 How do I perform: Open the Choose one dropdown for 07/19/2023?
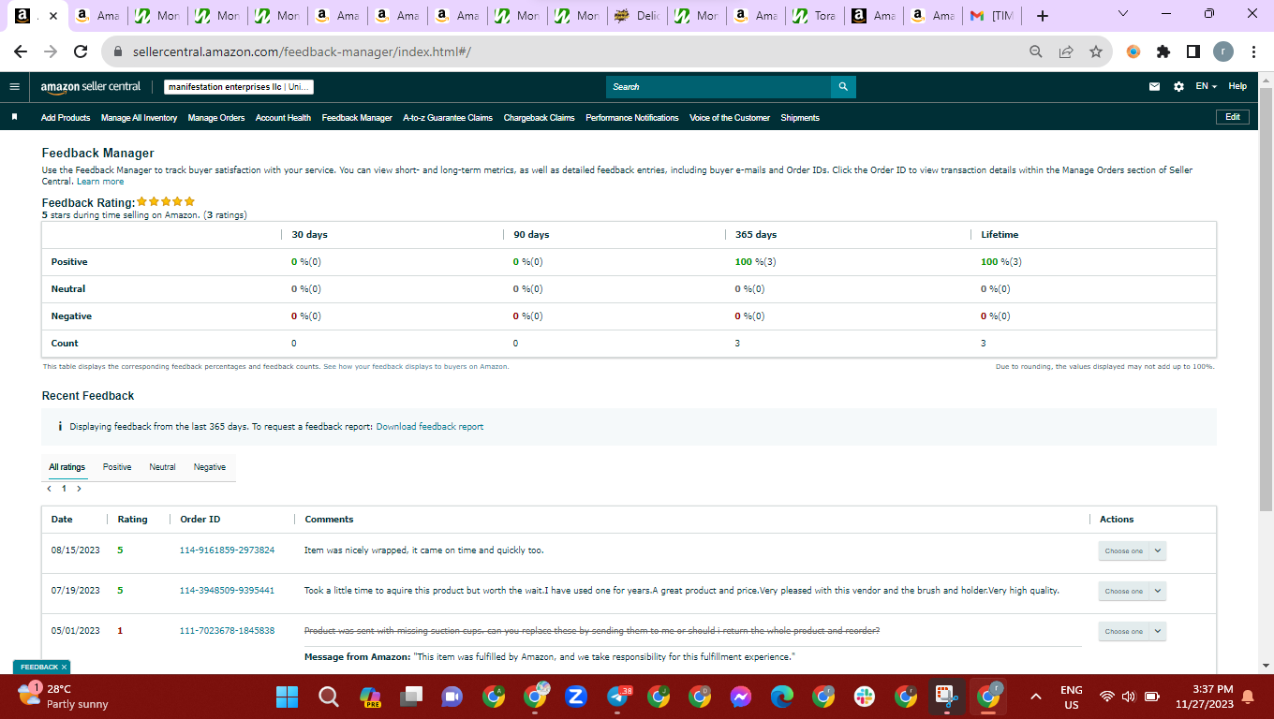pyautogui.click(x=1132, y=591)
